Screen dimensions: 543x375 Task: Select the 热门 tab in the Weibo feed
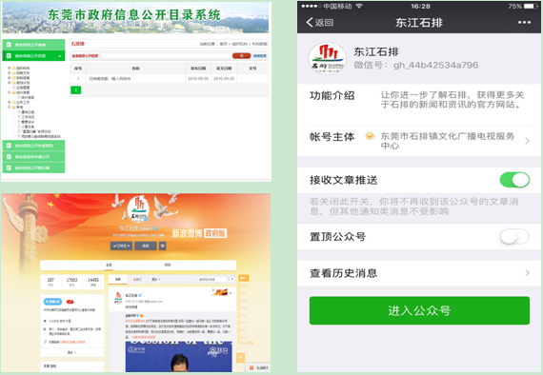tap(137, 279)
